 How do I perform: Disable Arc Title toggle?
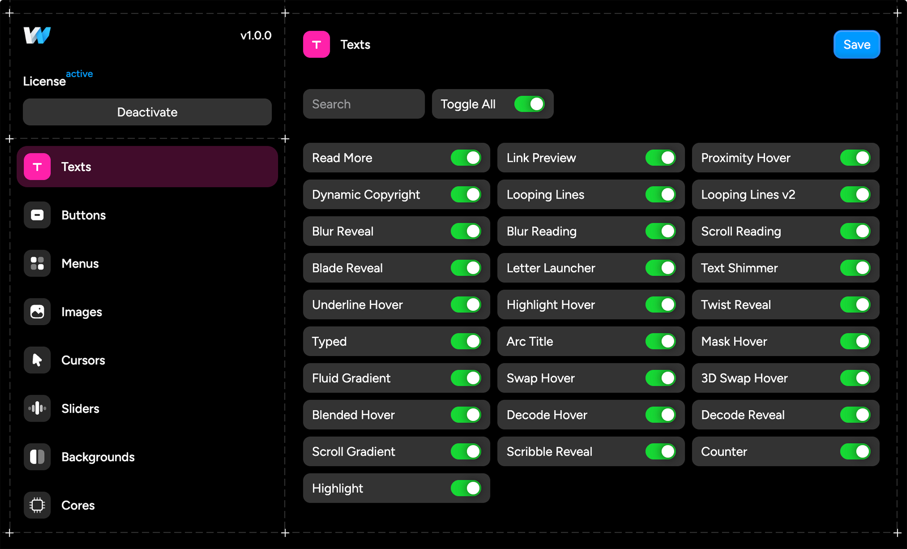[660, 341]
